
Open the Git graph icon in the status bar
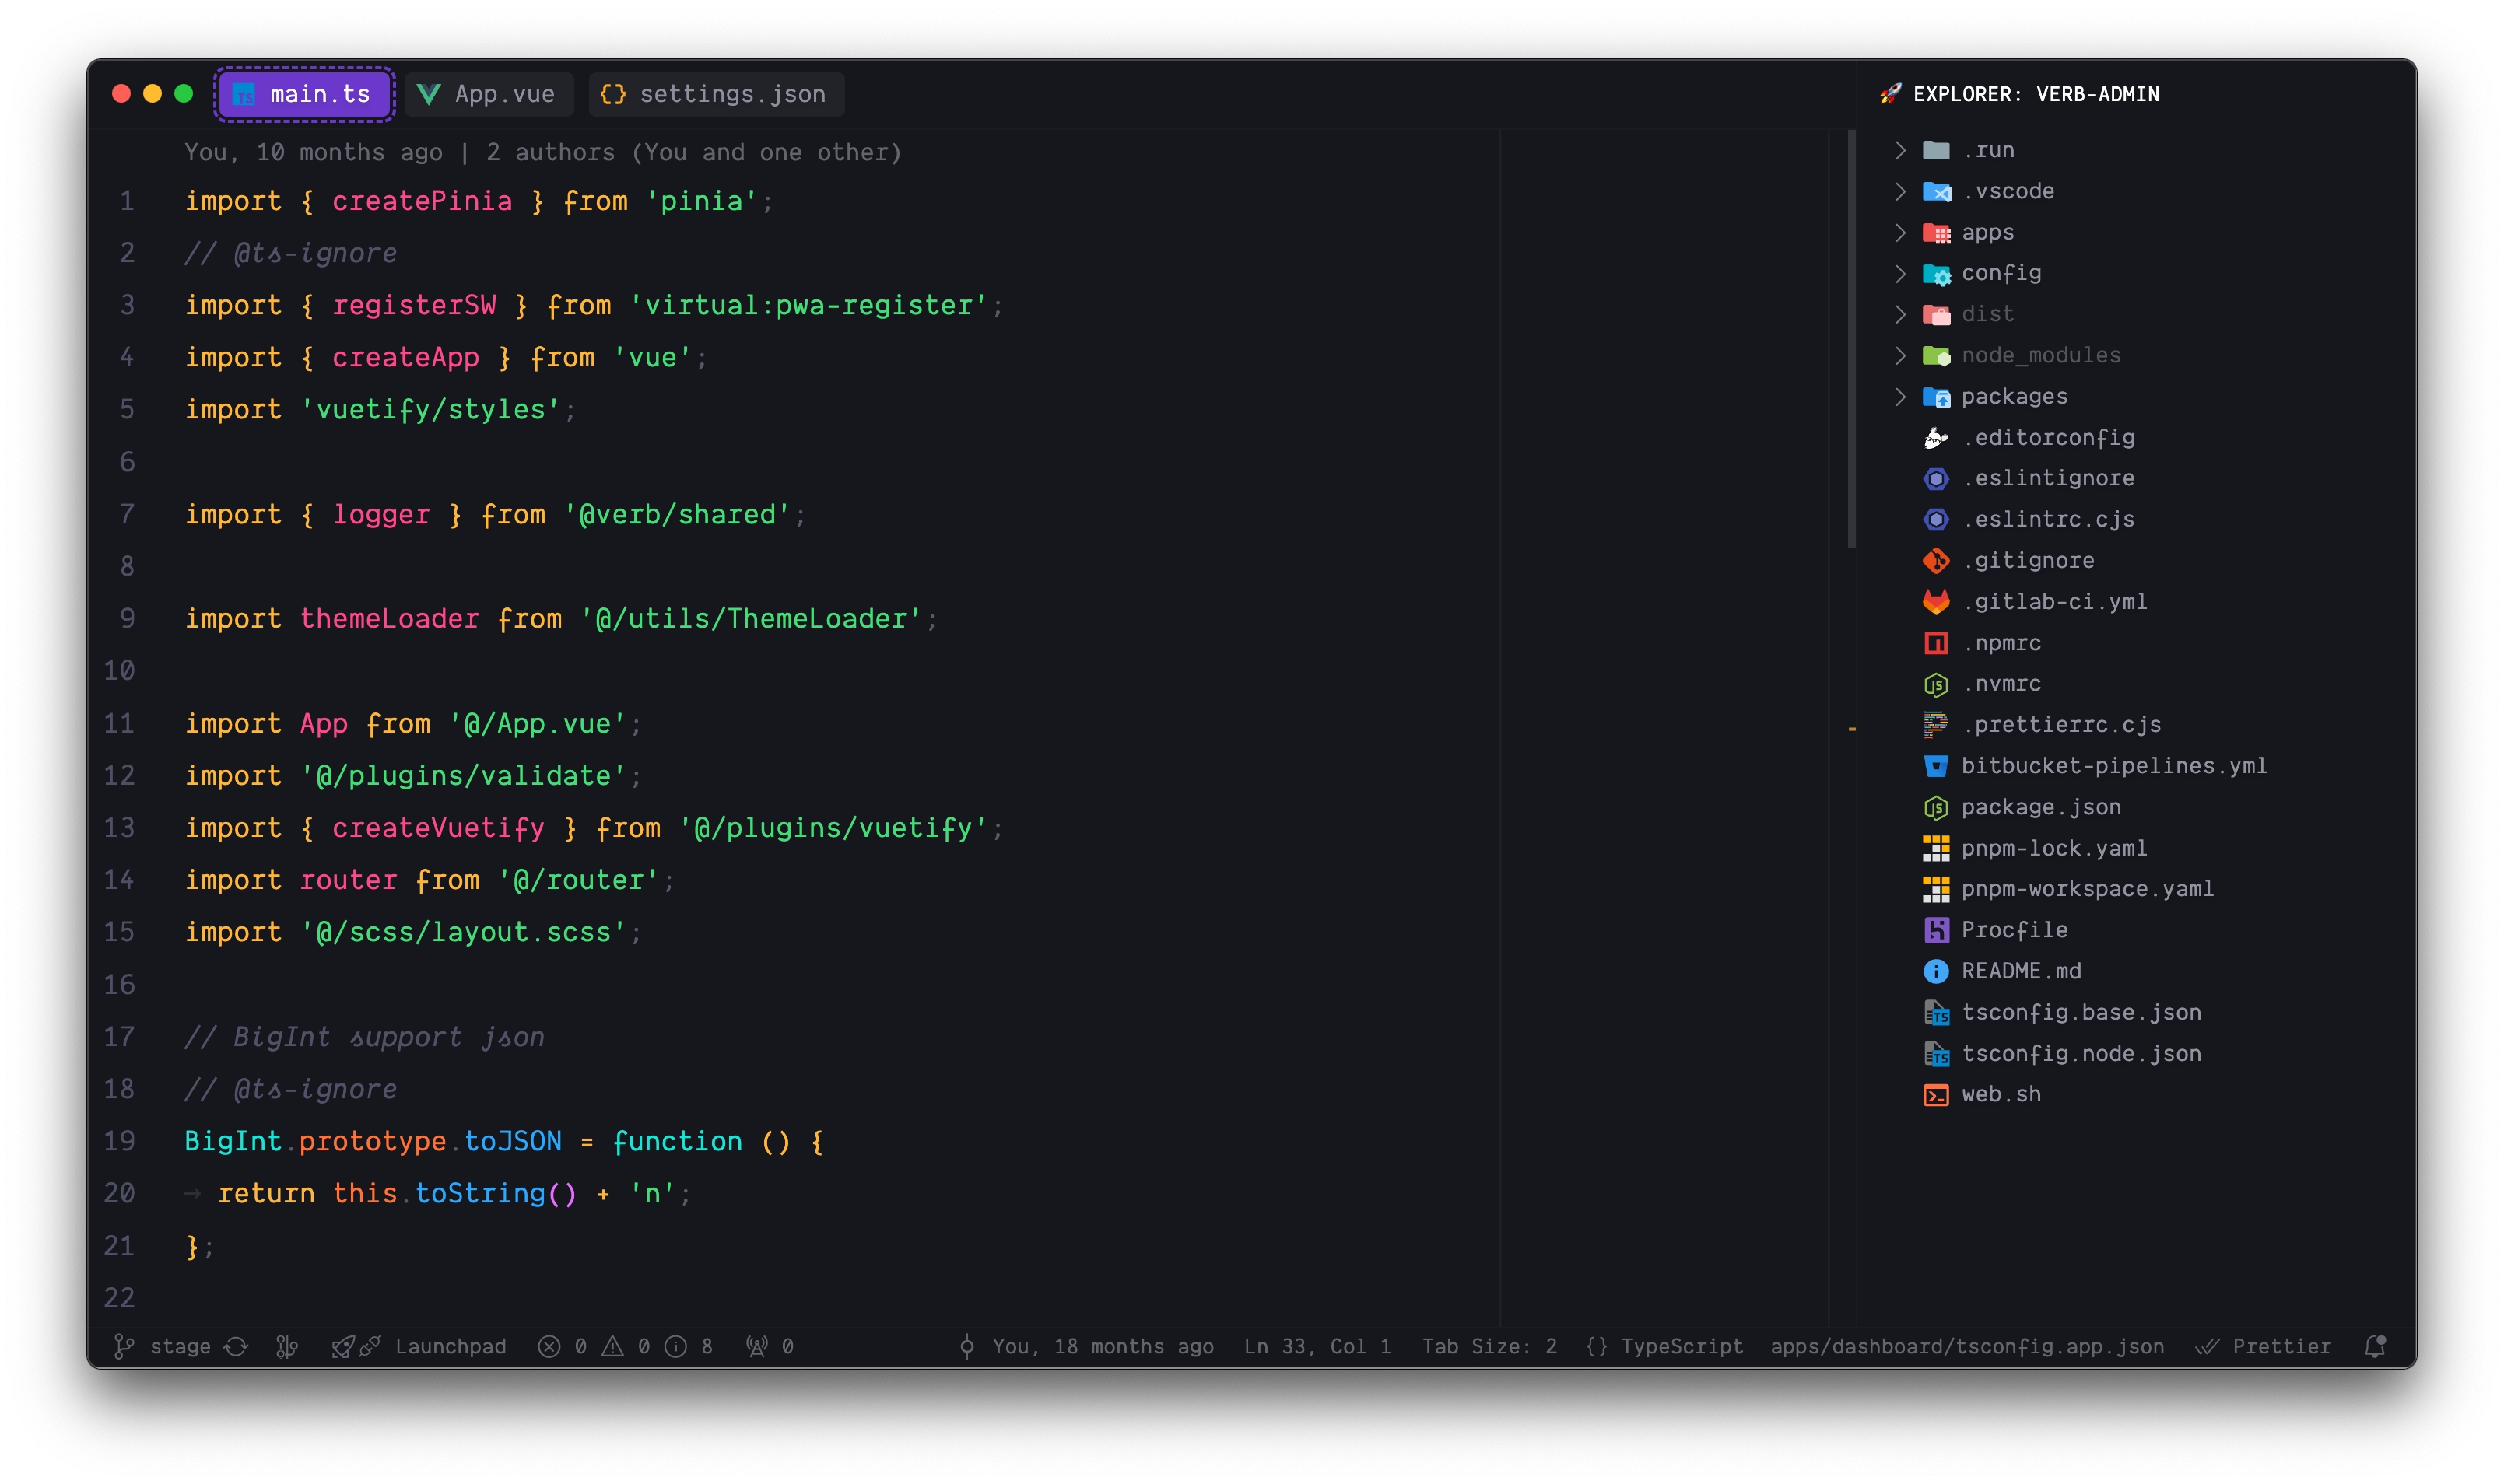pos(287,1346)
